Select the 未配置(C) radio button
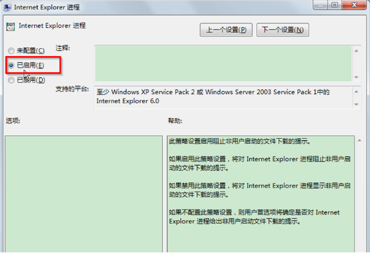The height and width of the screenshot is (253, 370). click(11, 51)
